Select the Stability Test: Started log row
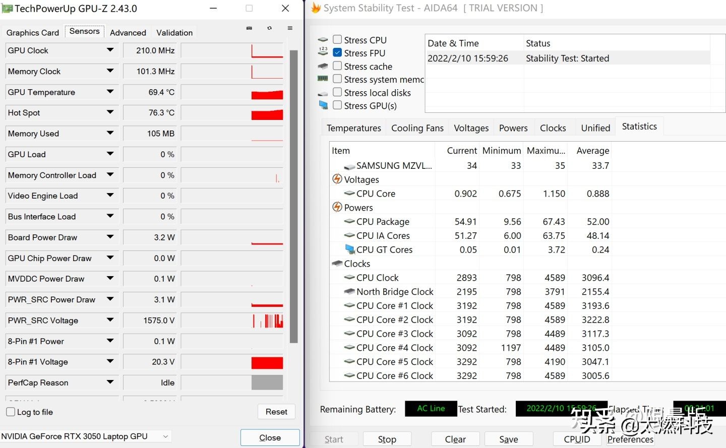The image size is (726, 448). (568, 58)
